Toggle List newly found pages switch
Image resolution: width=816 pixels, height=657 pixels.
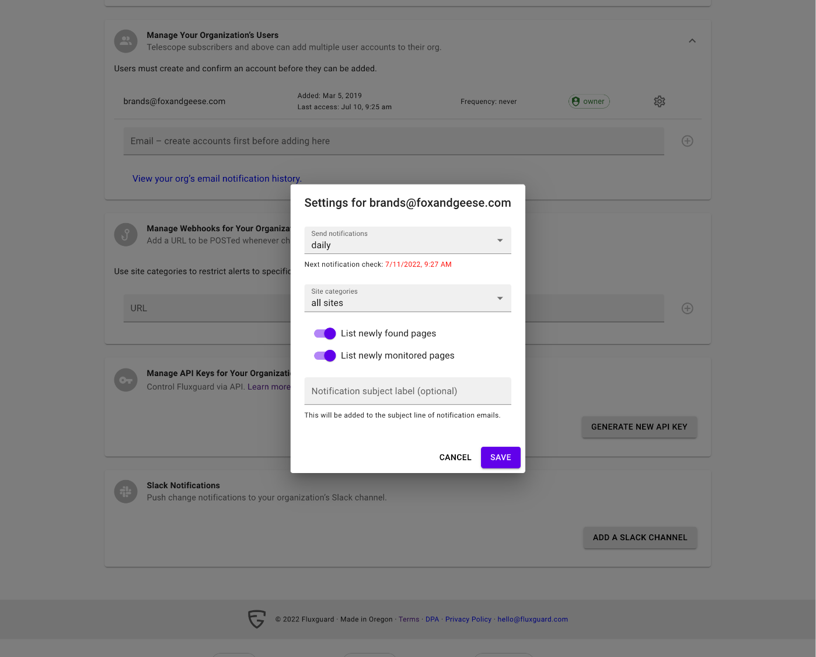click(325, 333)
